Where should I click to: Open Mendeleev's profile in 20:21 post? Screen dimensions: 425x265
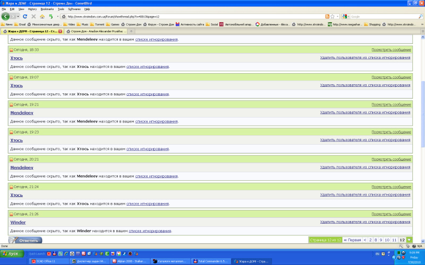click(x=22, y=167)
